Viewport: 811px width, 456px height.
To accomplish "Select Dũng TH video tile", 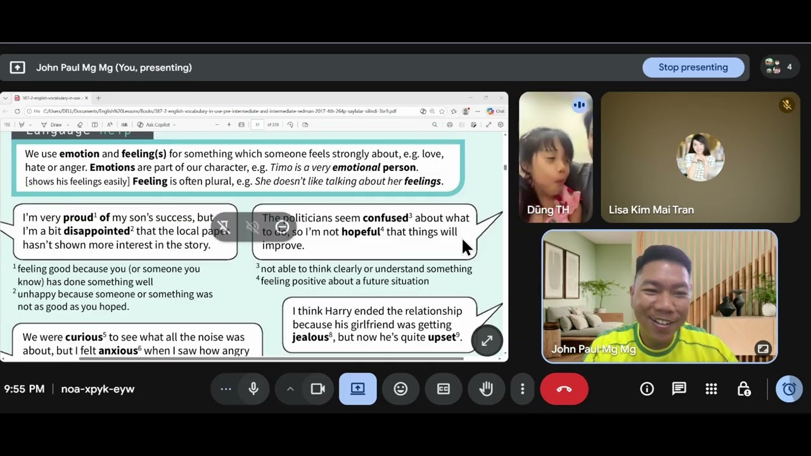I will coord(556,157).
